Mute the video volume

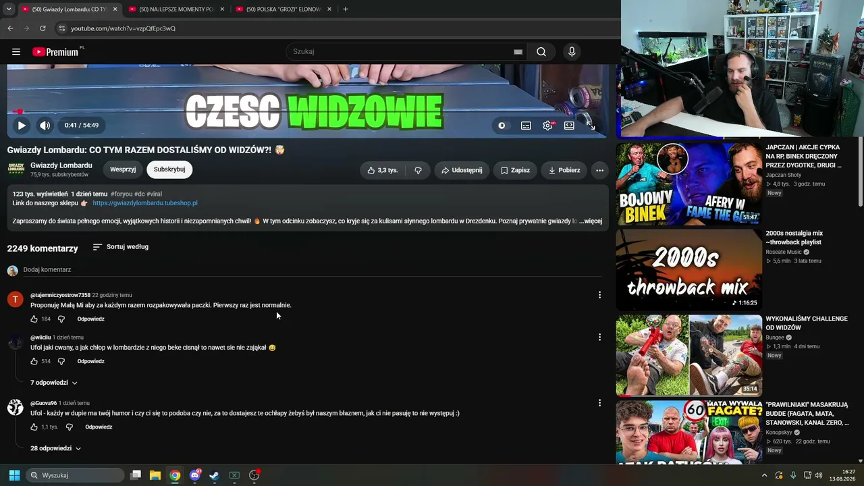pyautogui.click(x=45, y=125)
